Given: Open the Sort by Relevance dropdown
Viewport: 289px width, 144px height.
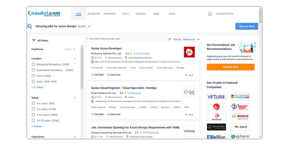Looking at the screenshot, I should [x=184, y=39].
